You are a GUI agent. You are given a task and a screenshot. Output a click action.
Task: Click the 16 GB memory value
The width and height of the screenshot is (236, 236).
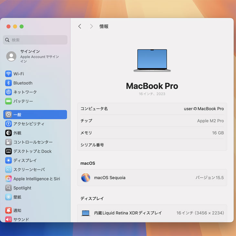[218, 133]
